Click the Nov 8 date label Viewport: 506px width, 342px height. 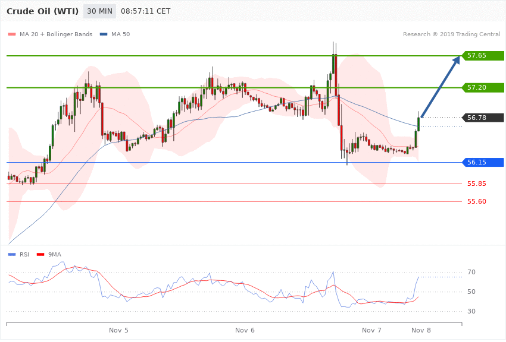point(421,330)
